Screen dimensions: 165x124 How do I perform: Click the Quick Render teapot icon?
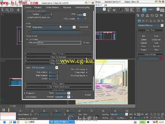(x=162, y=10)
